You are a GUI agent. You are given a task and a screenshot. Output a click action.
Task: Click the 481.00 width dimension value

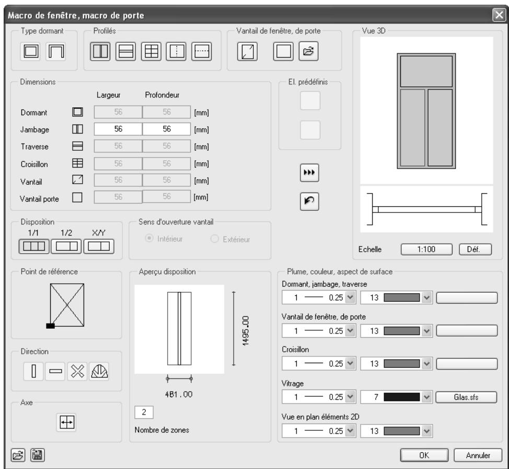pos(179,395)
